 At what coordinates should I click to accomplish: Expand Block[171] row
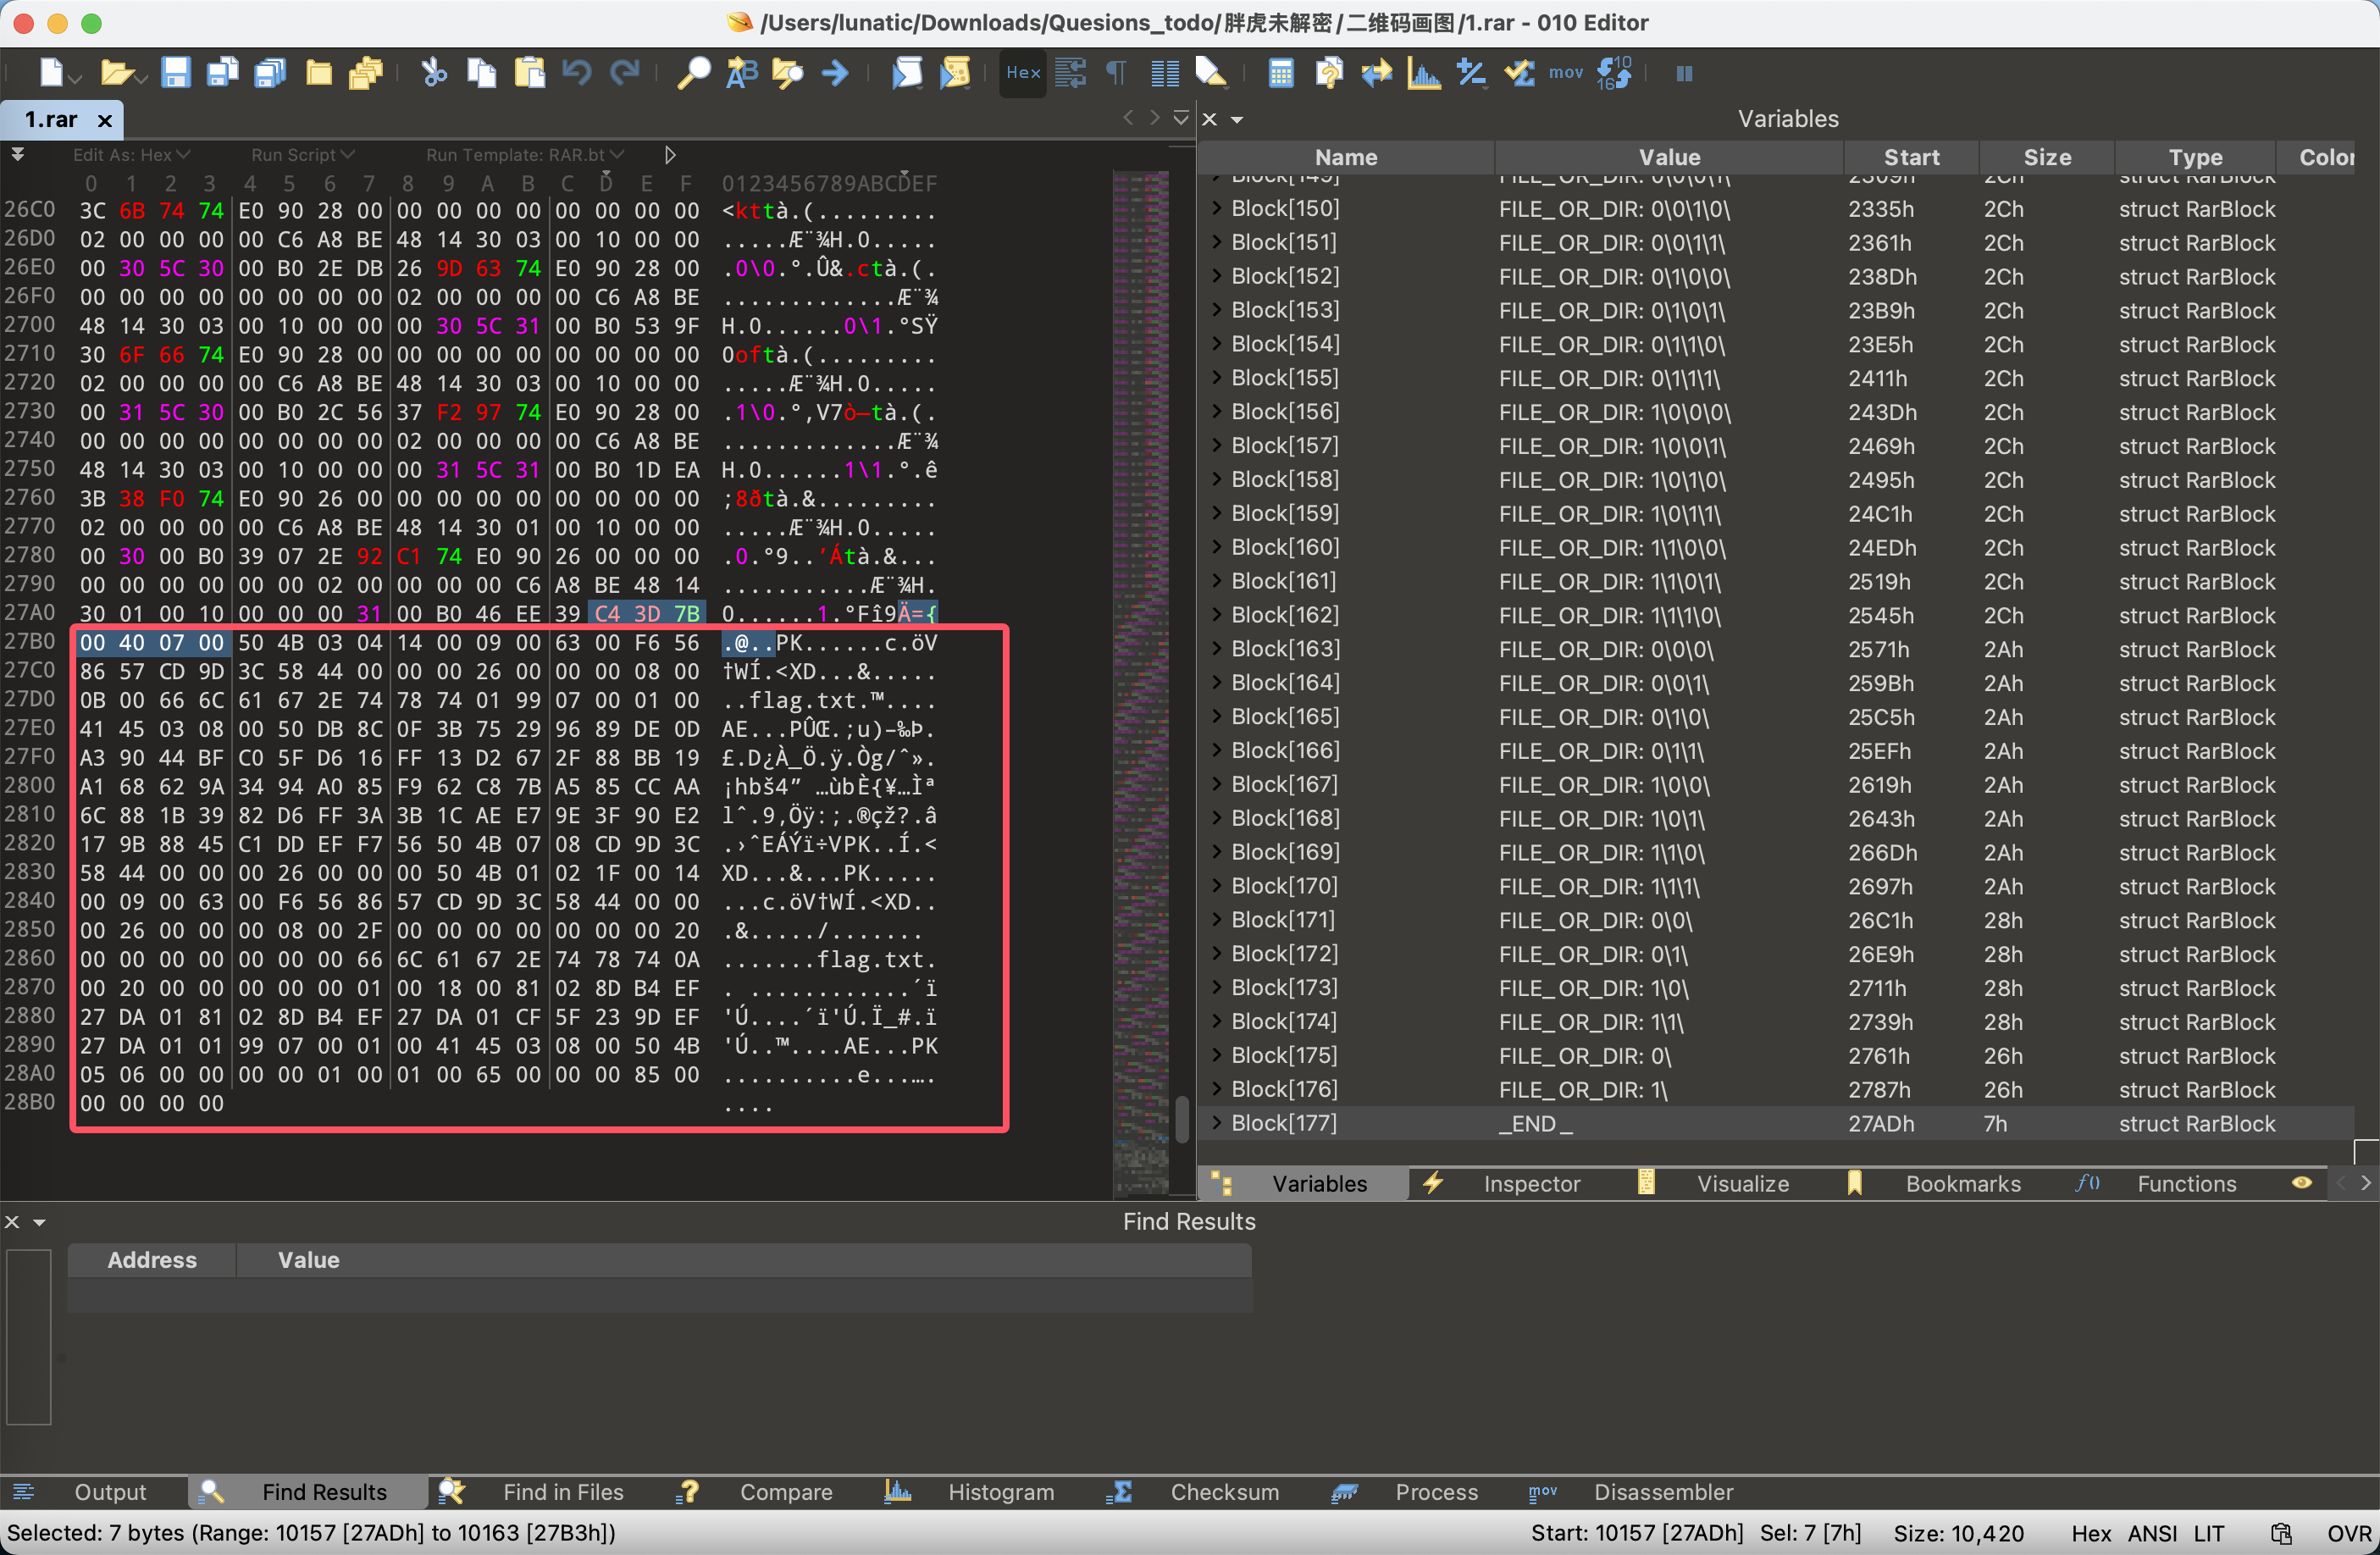coord(1217,919)
